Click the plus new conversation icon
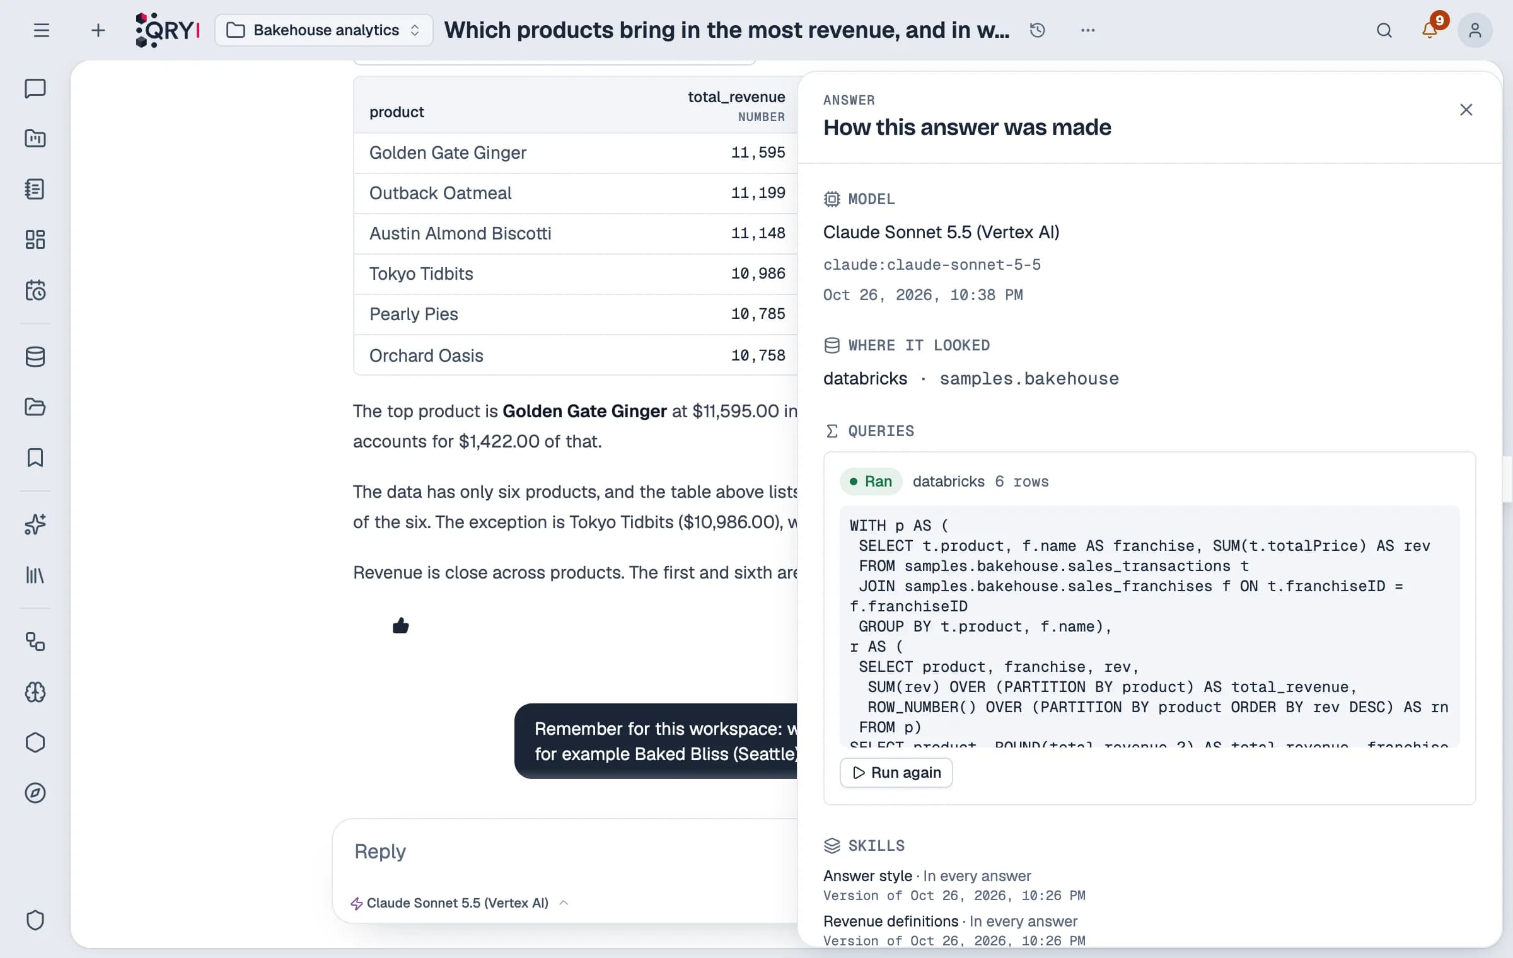Viewport: 1513px width, 958px height. (98, 30)
